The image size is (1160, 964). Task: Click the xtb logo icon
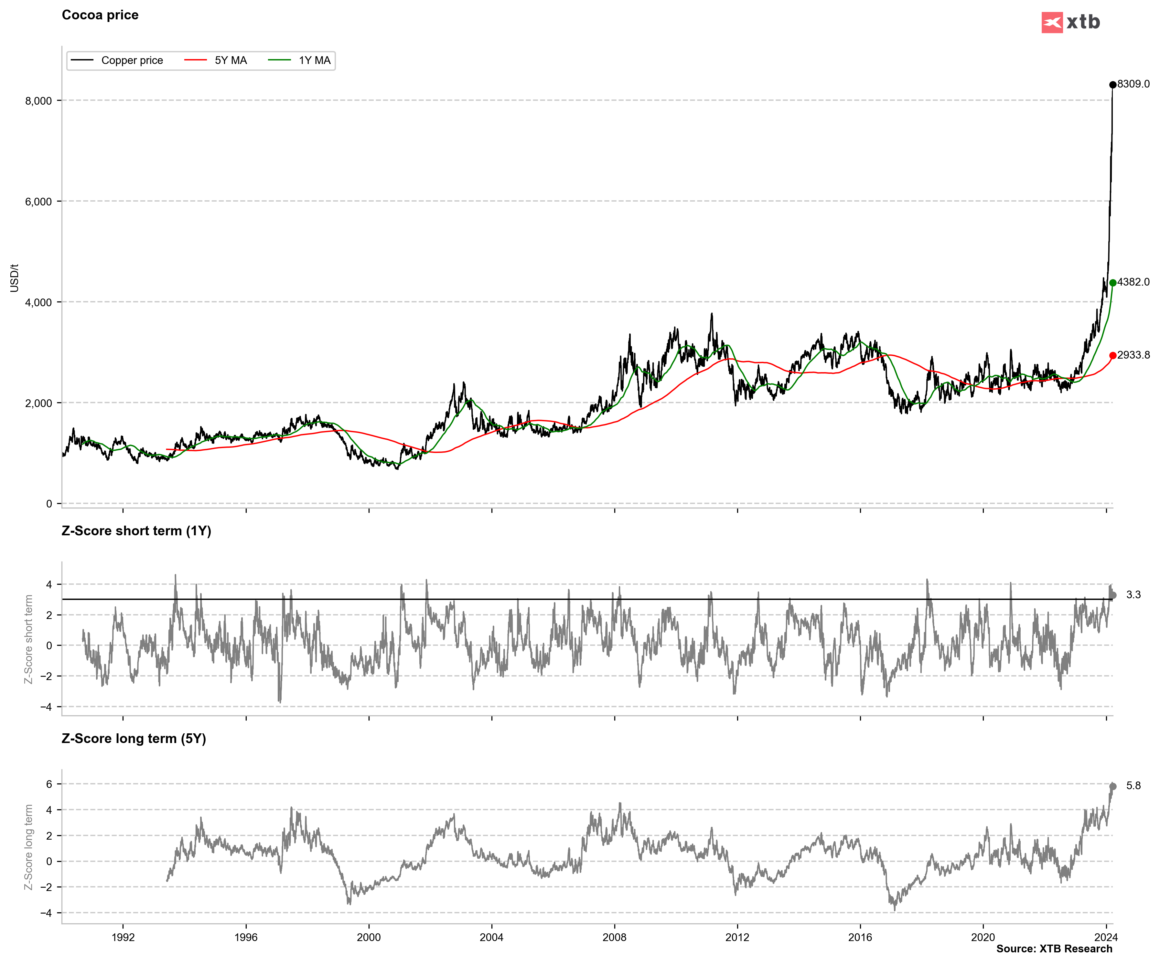[x=1052, y=23]
